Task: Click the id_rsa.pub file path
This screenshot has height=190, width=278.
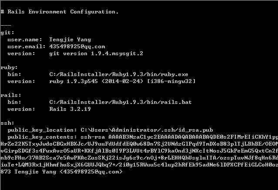Action: 147,130
